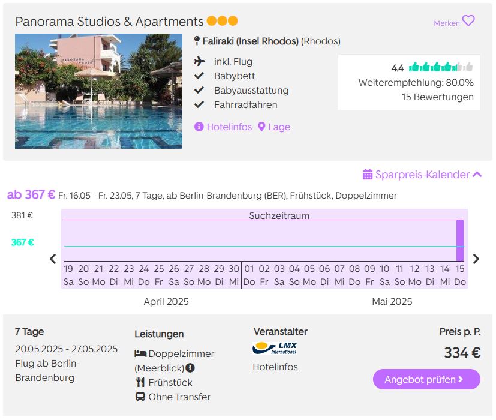496x420 pixels.
Task: Open the hotel pool thumbnail photo
Action: pyautogui.click(x=99, y=91)
